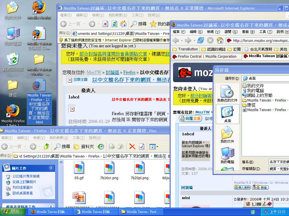
Task: Select 我最近的文件 in Save As sidebar
Action: [227, 93]
